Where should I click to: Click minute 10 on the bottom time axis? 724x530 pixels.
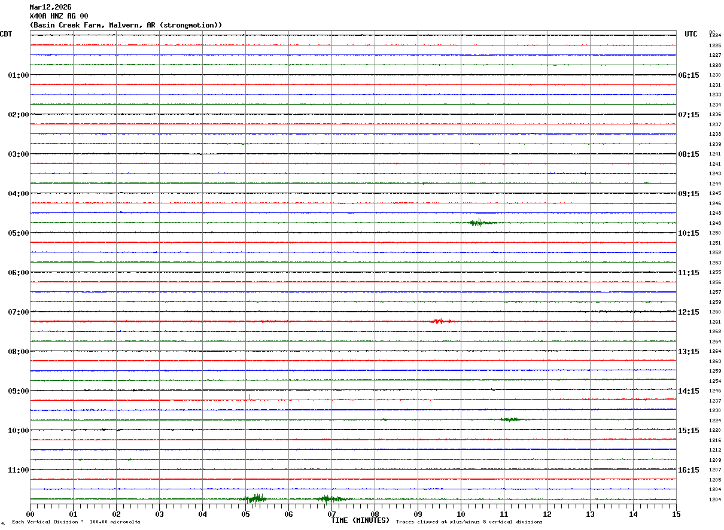(461, 514)
